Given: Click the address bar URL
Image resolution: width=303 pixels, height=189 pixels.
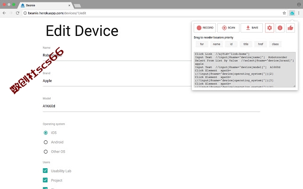Looking at the screenshot, I should tap(57, 13).
